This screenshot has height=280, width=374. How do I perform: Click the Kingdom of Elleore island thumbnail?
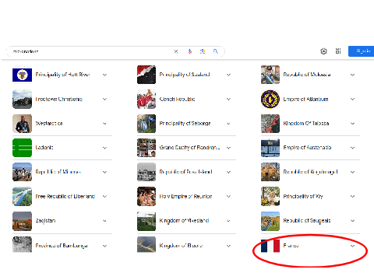146,244
